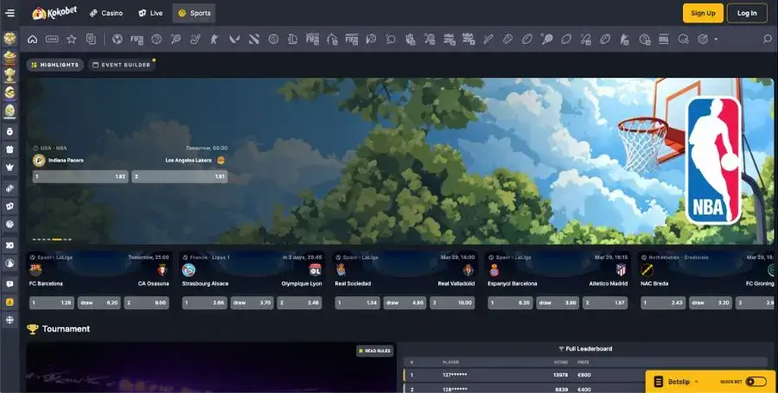Open my bets slip documents icon
The width and height of the screenshot is (778, 393).
coord(91,39)
